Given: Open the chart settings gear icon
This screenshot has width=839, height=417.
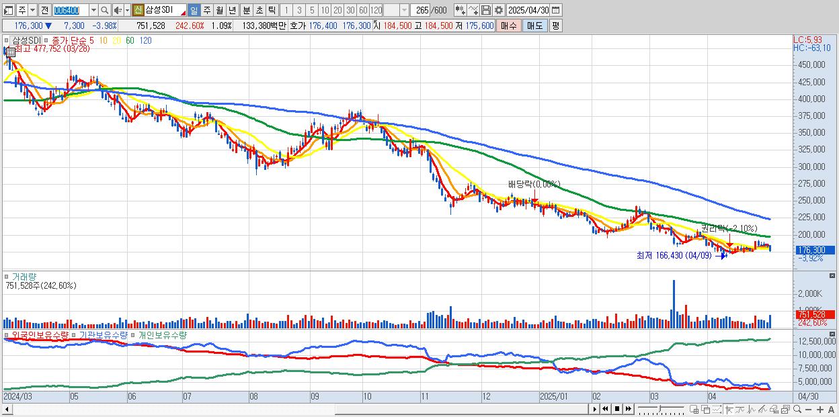Looking at the screenshot, I should [498, 10].
